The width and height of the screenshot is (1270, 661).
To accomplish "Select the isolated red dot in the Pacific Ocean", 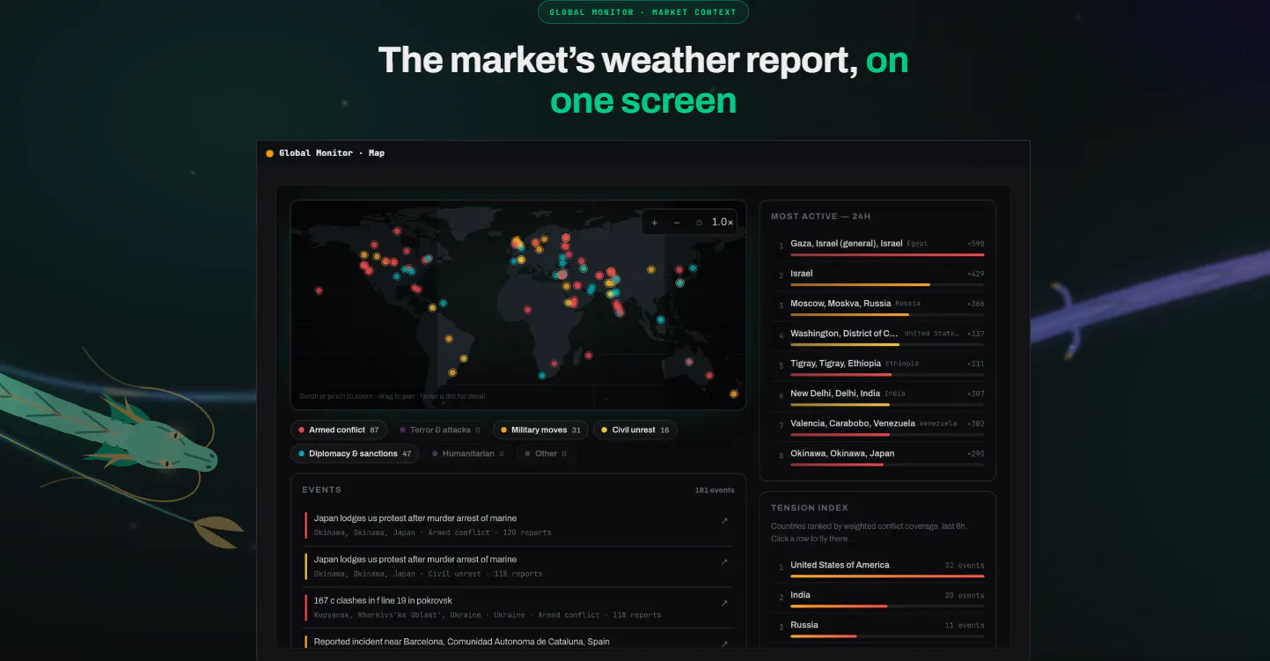I will (x=319, y=290).
